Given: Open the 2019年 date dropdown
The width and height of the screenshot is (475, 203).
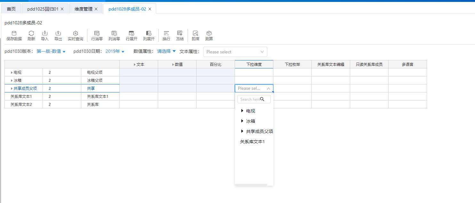Looking at the screenshot, I should (x=115, y=51).
